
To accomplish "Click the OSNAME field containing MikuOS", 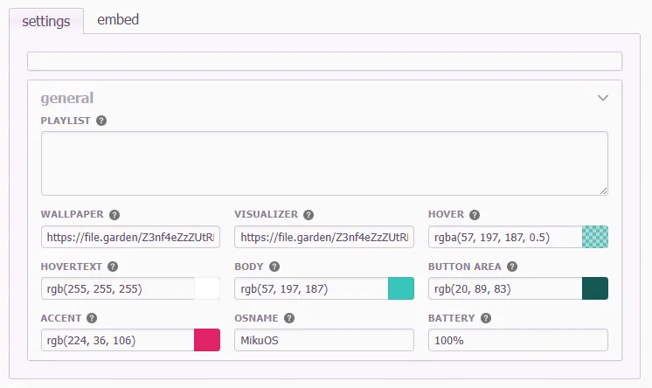I will point(324,340).
